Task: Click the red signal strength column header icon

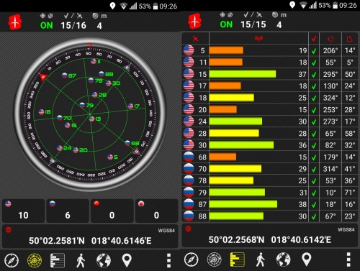Action: pos(258,38)
